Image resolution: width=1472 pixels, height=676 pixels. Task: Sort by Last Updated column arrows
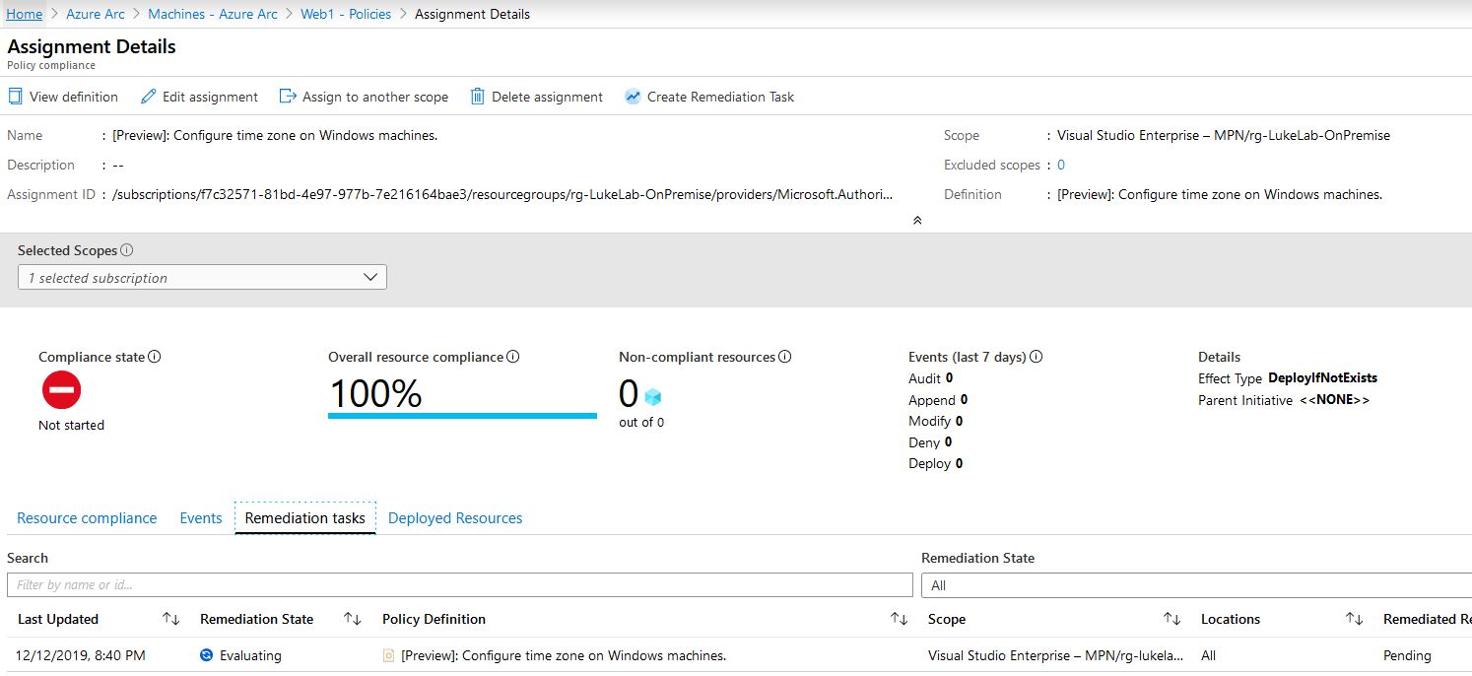(171, 619)
